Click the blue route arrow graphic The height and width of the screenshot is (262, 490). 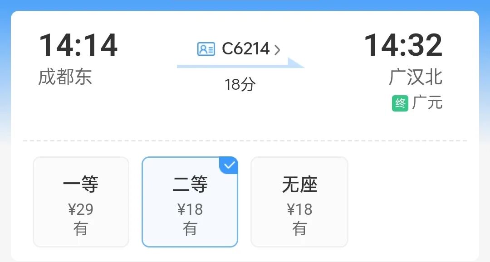pos(240,63)
